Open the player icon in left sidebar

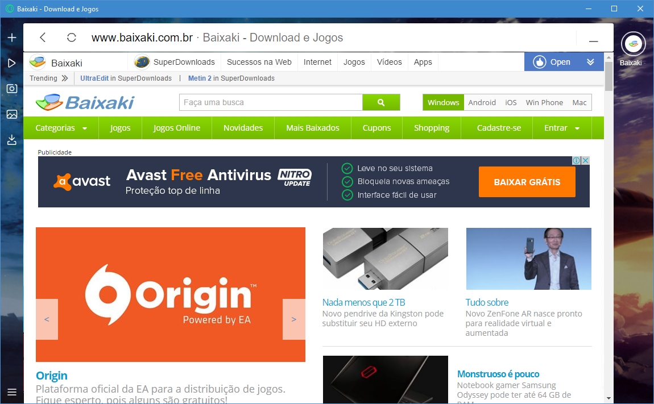point(12,63)
